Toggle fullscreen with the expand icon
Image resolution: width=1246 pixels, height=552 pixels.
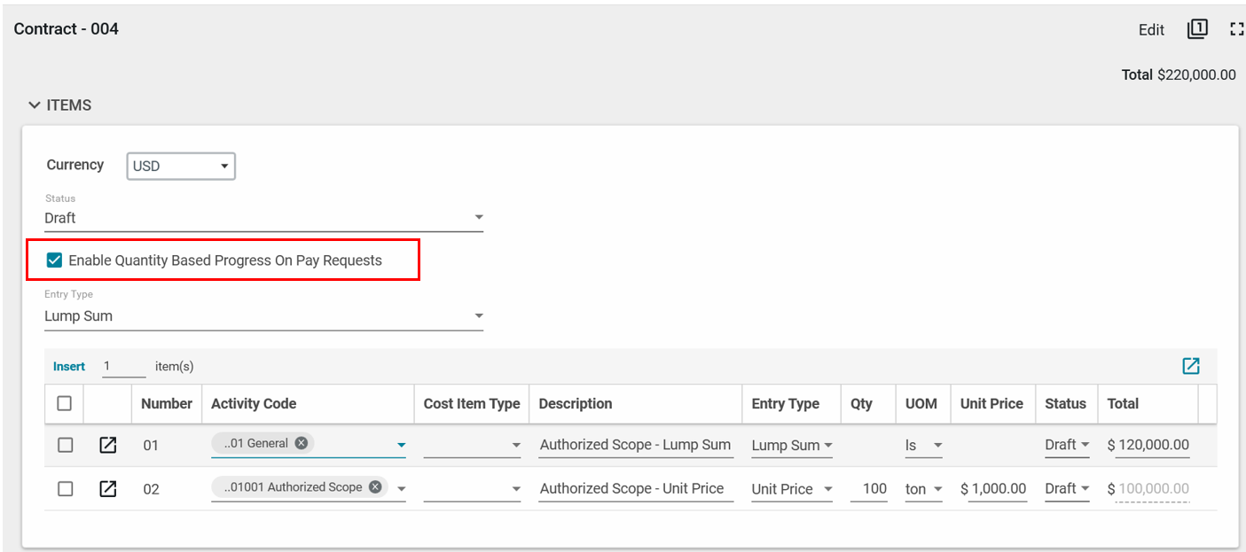[1236, 29]
